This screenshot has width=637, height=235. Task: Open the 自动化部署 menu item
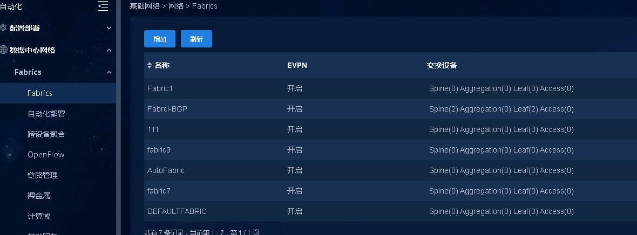(x=46, y=114)
